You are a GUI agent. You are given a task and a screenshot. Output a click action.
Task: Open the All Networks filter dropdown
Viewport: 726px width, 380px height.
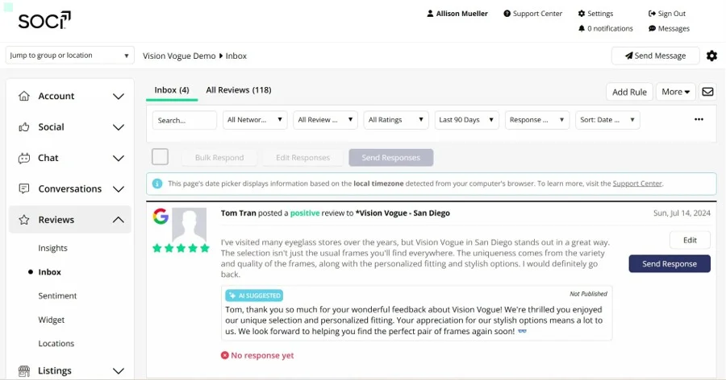[x=255, y=120]
